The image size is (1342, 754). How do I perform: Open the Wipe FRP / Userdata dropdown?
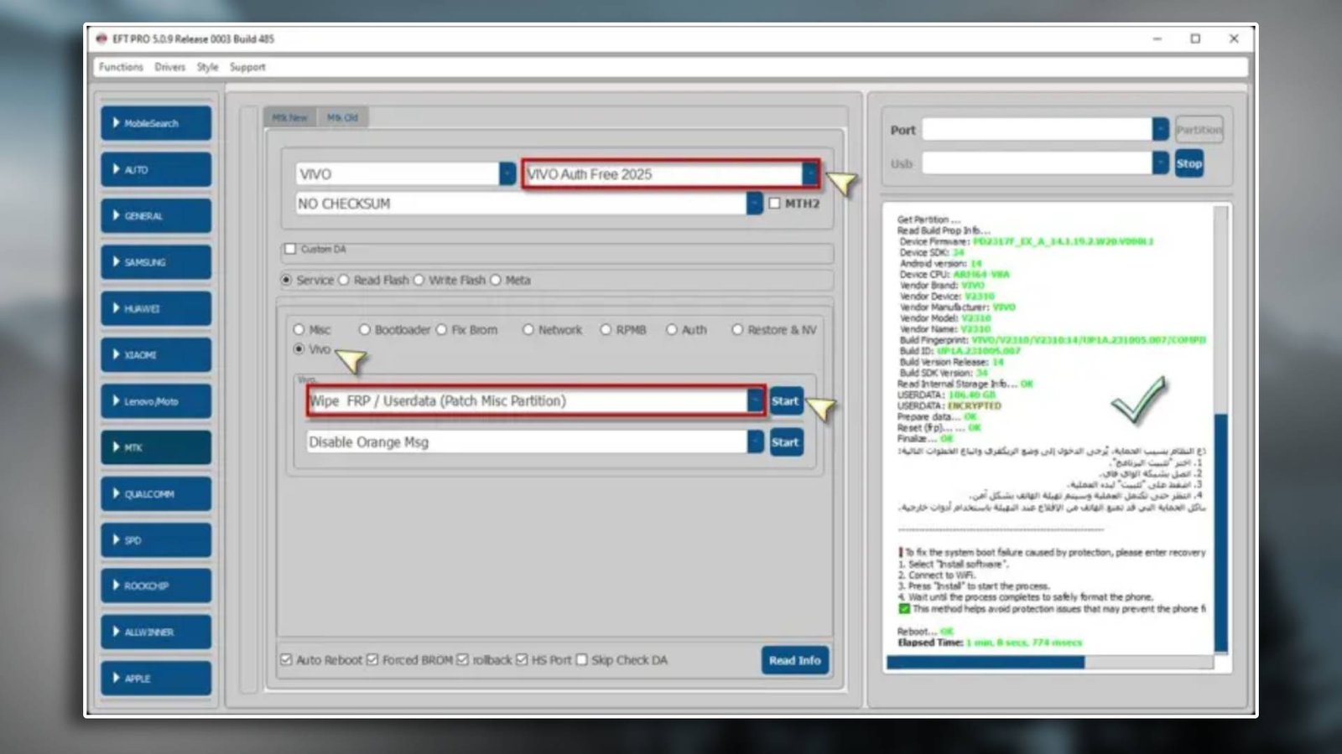pos(756,400)
